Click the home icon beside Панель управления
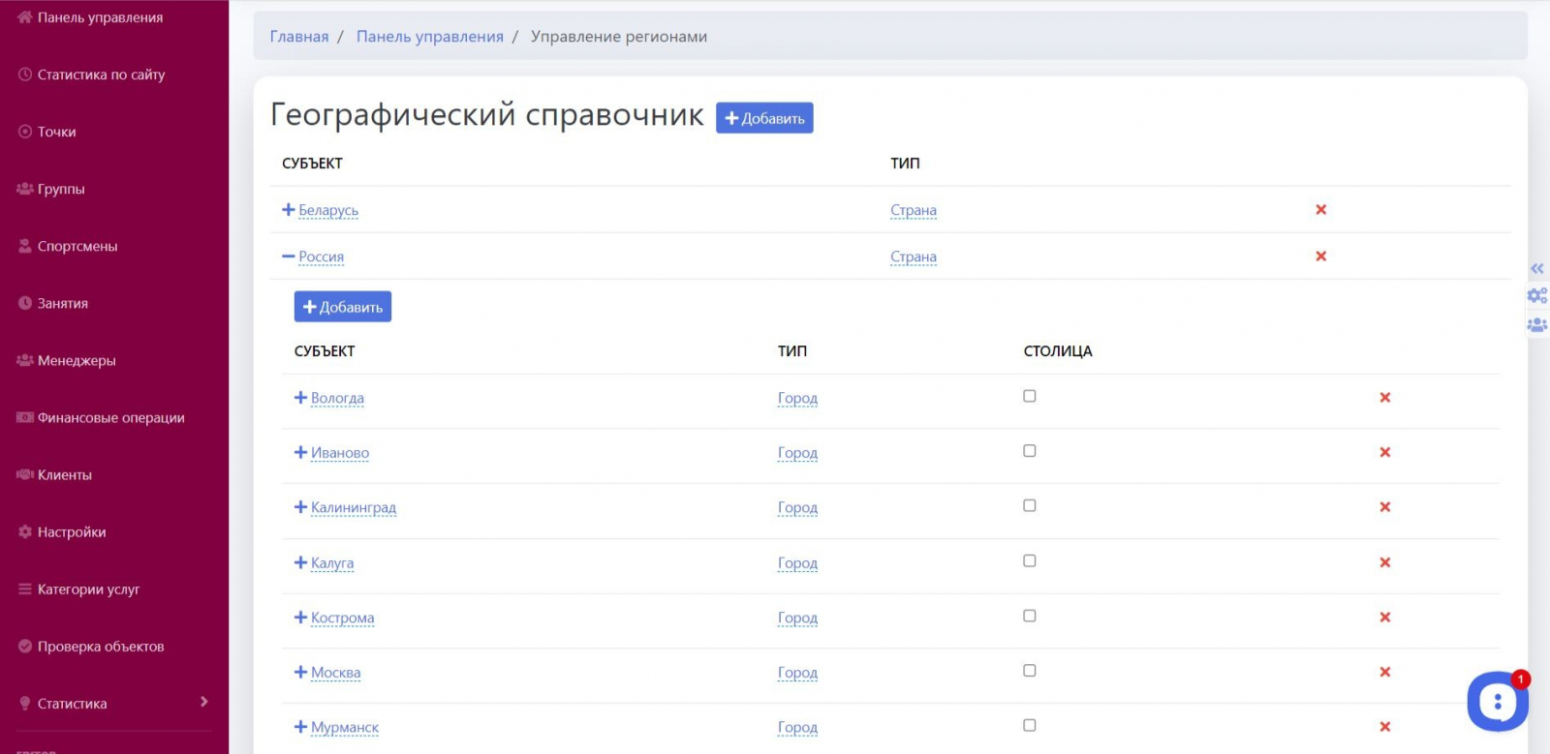This screenshot has height=754, width=1550. click(25, 17)
